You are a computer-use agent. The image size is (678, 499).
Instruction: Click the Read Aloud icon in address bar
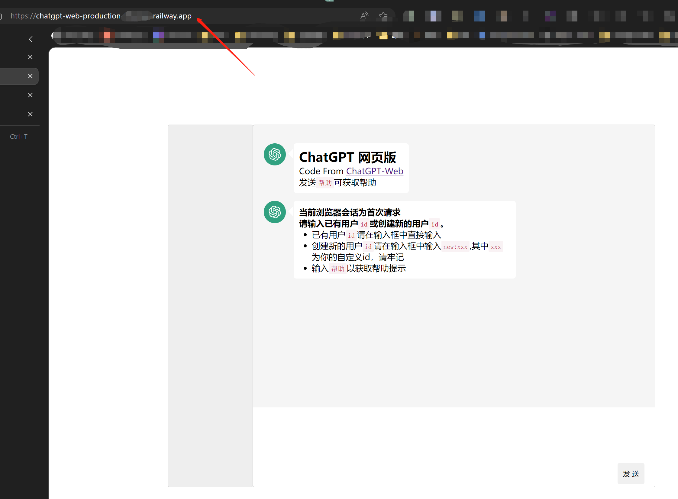tap(364, 15)
